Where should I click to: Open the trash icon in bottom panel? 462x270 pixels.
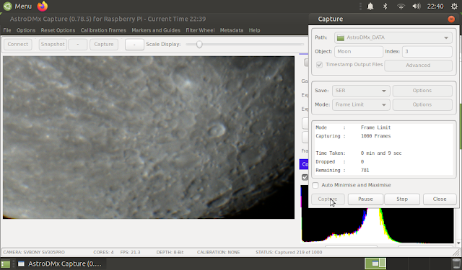click(x=456, y=264)
